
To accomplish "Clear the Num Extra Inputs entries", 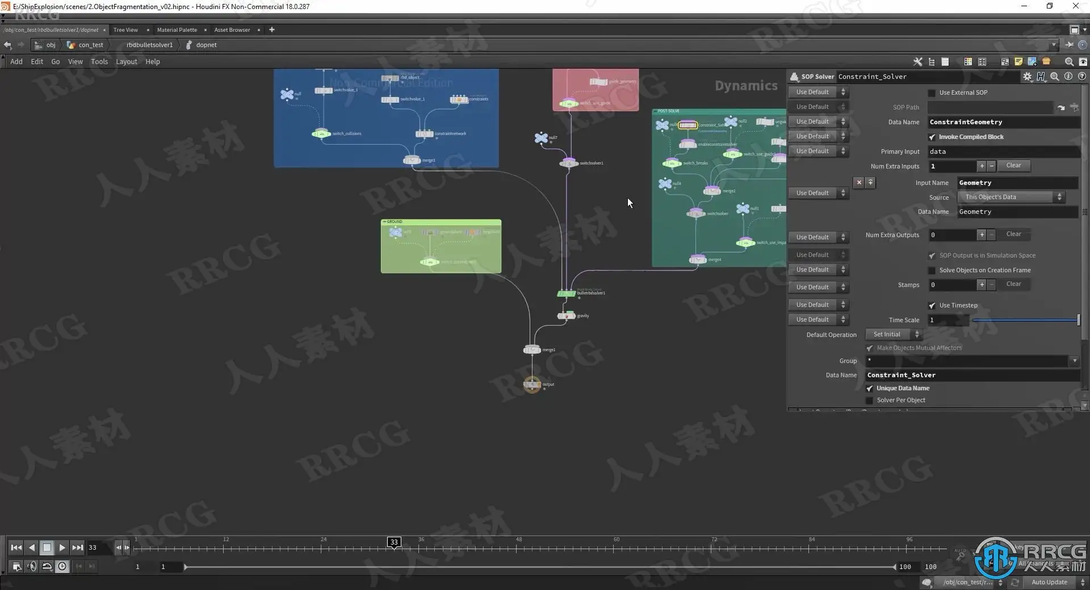I will pos(1013,166).
